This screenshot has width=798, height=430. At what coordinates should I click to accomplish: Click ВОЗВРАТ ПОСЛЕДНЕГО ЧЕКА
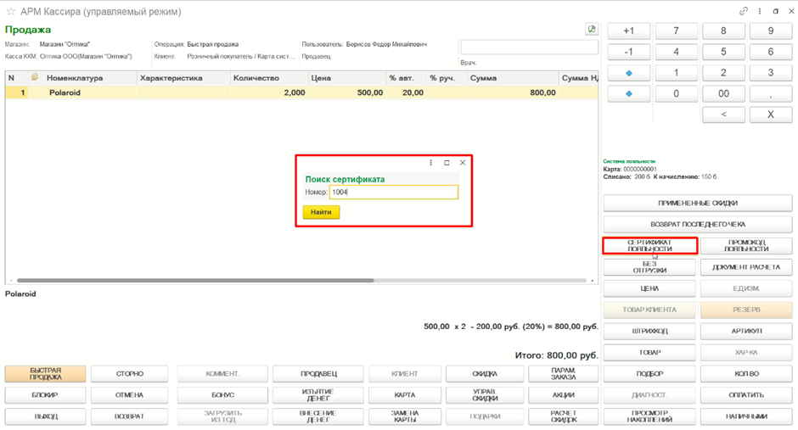tap(698, 224)
